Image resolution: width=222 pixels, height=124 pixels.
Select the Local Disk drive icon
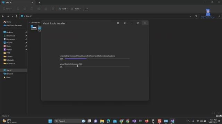pos(34,28)
